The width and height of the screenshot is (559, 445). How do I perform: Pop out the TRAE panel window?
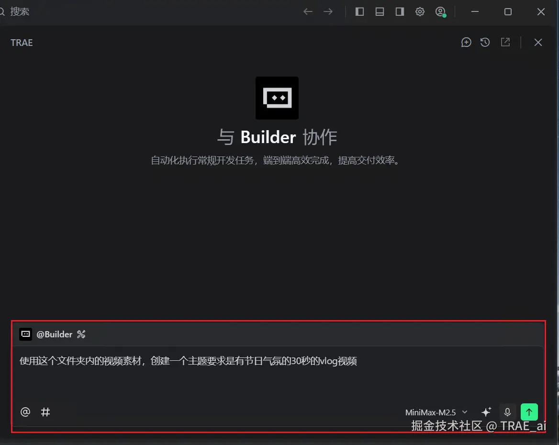[x=505, y=42]
